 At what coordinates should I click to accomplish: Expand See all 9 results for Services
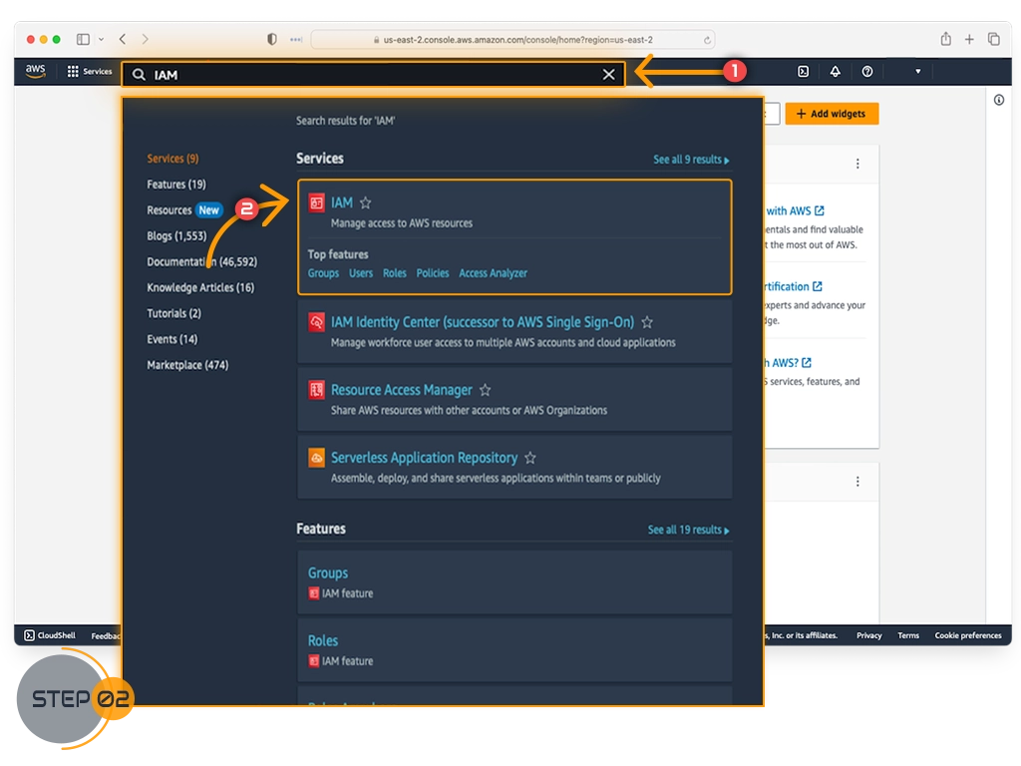click(x=691, y=160)
